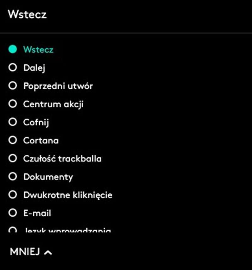
Task: Click the Dalej option label
Action: point(34,67)
